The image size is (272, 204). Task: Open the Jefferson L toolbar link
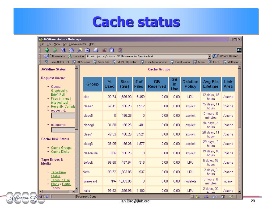point(235,62)
